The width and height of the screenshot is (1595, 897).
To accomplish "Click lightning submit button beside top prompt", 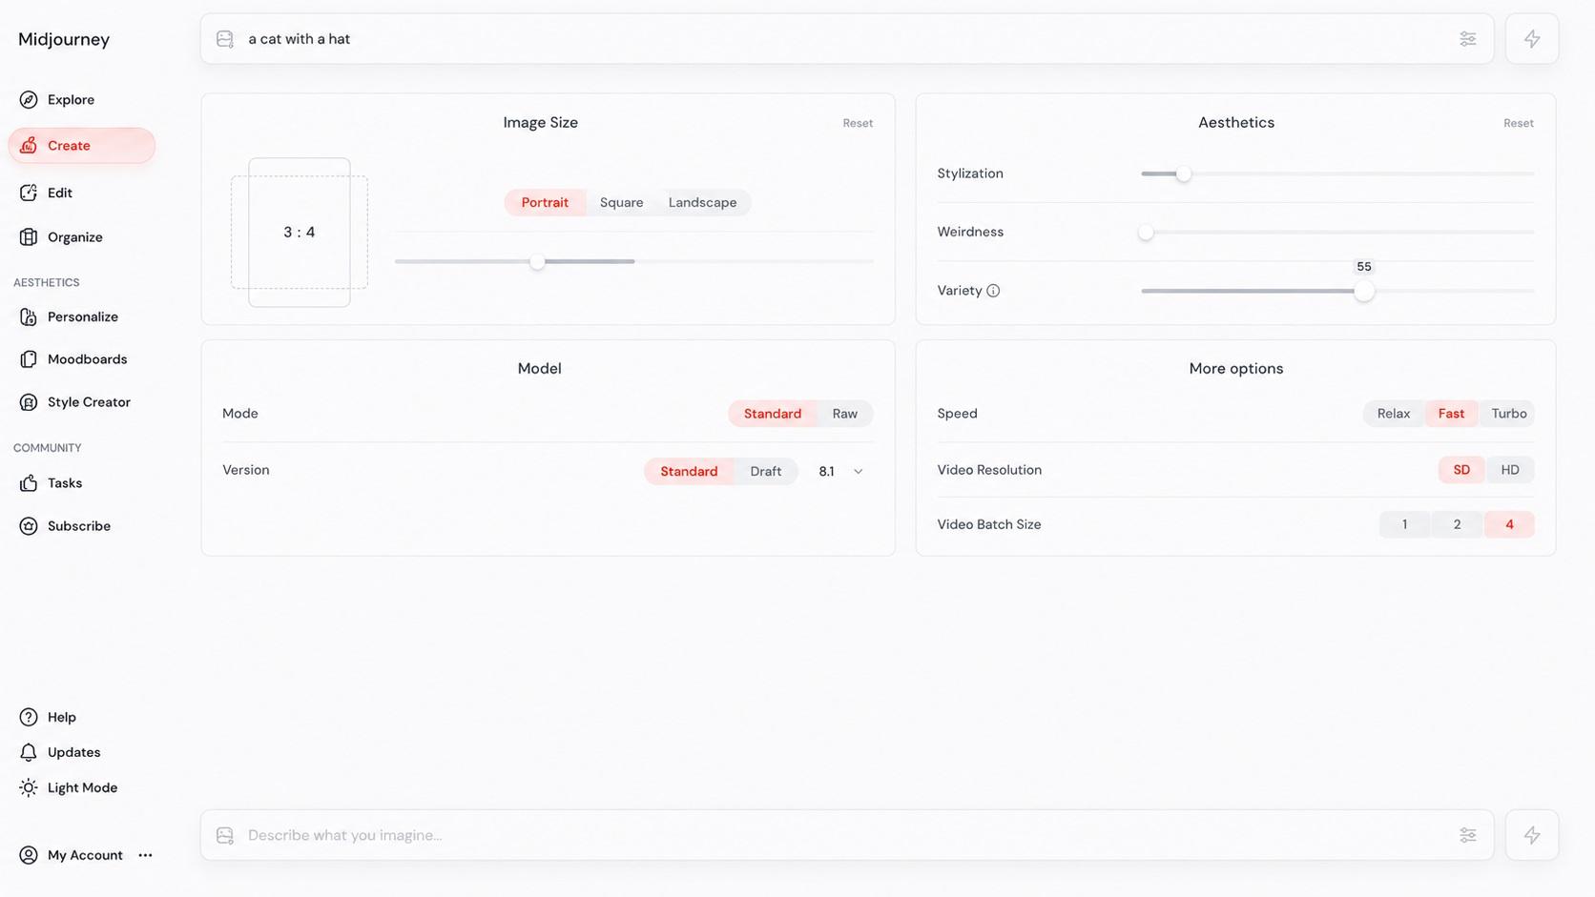I will pos(1532,39).
